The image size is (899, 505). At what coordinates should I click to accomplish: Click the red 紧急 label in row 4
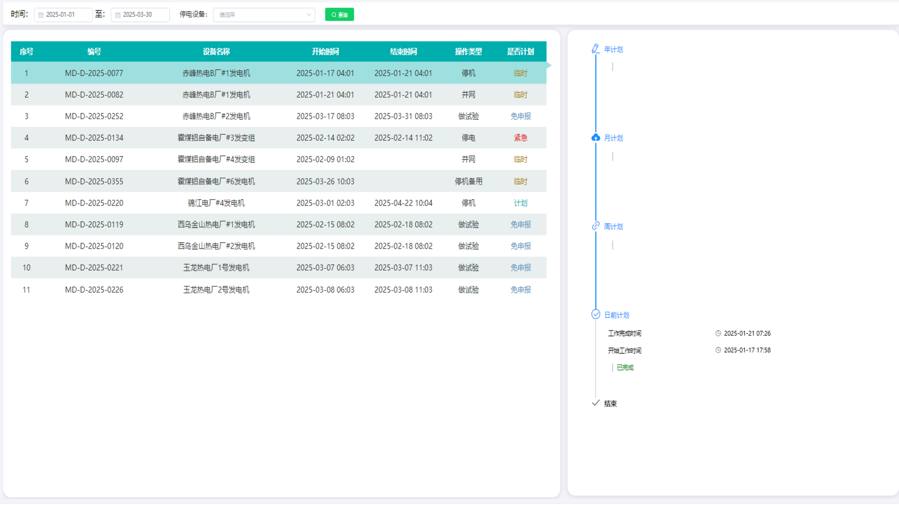520,138
